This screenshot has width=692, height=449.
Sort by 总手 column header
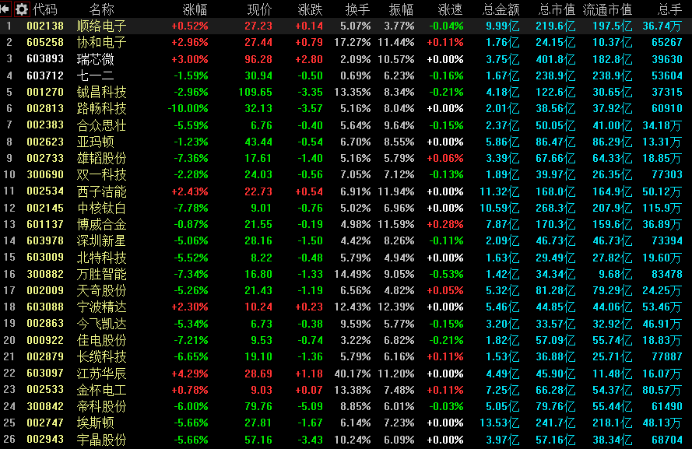(670, 9)
